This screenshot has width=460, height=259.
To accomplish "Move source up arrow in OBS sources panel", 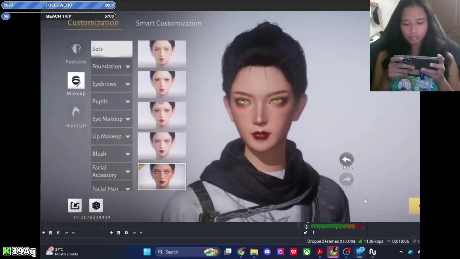I will click(x=134, y=233).
